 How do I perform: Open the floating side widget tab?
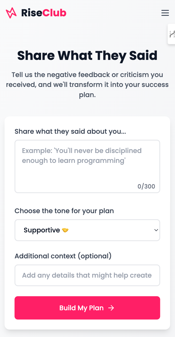pos(172,34)
